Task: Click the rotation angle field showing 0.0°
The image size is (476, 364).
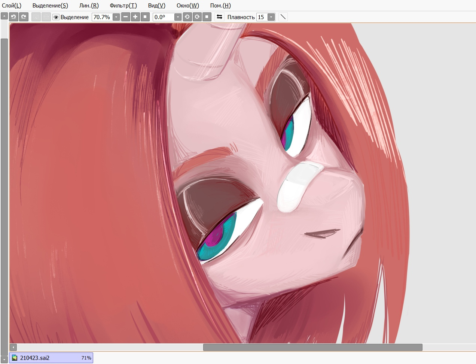Action: [x=164, y=17]
